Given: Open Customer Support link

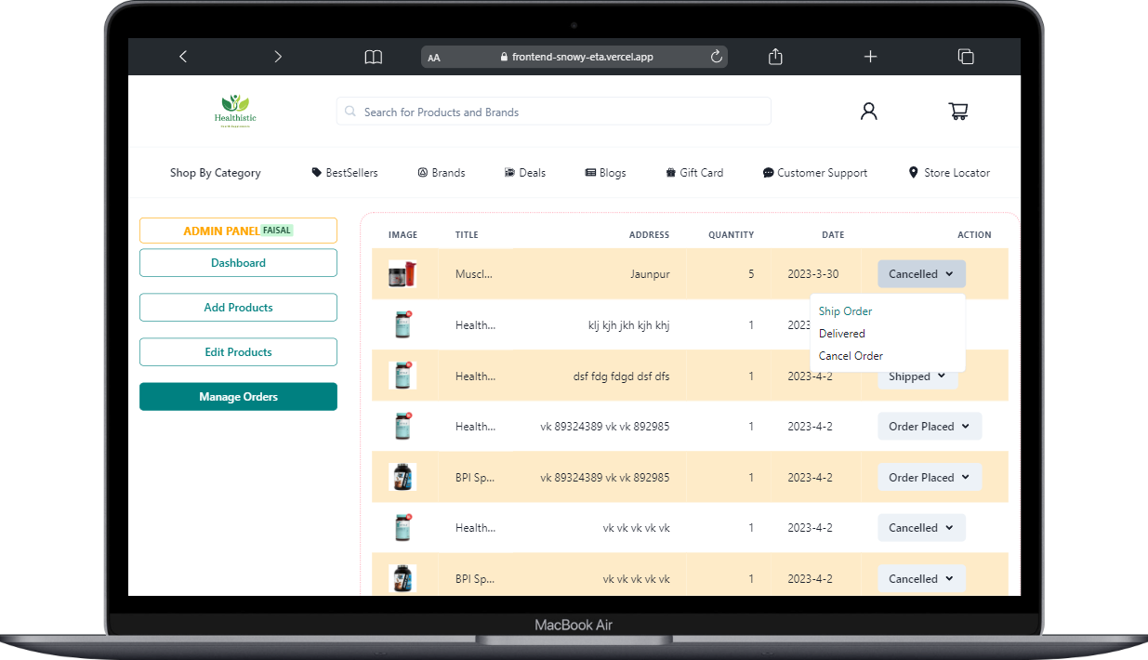Looking at the screenshot, I should (815, 173).
